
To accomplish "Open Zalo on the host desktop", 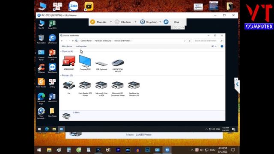I will tap(73, 6).
